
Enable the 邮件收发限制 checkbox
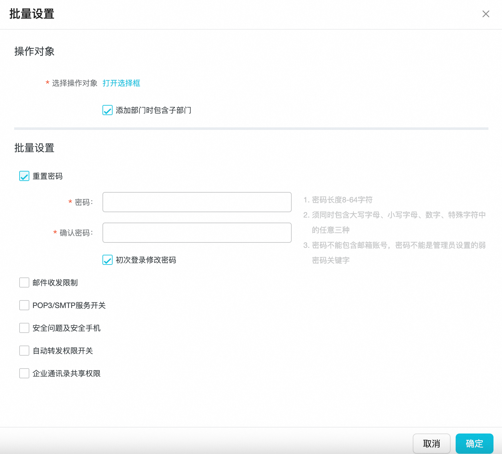coord(24,282)
